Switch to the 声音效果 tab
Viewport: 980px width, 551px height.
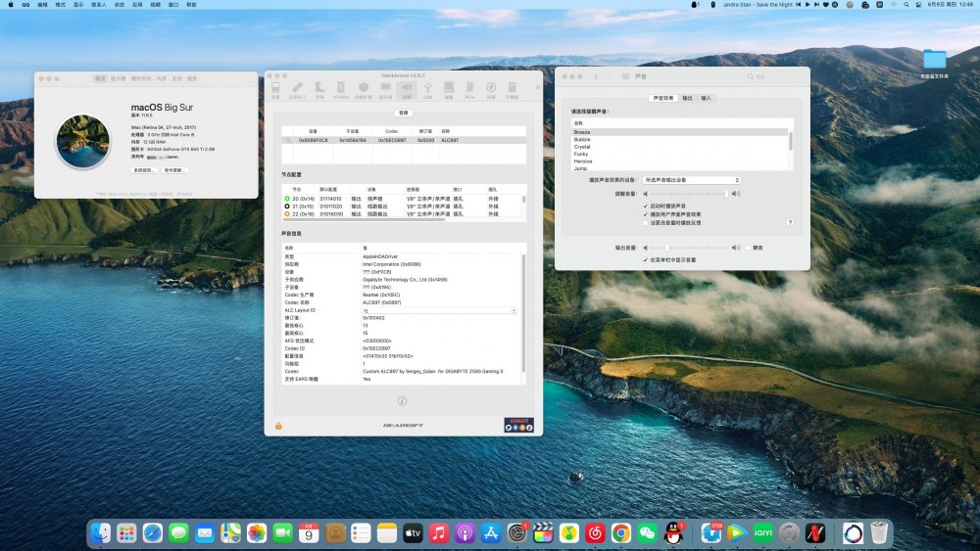tap(663, 98)
